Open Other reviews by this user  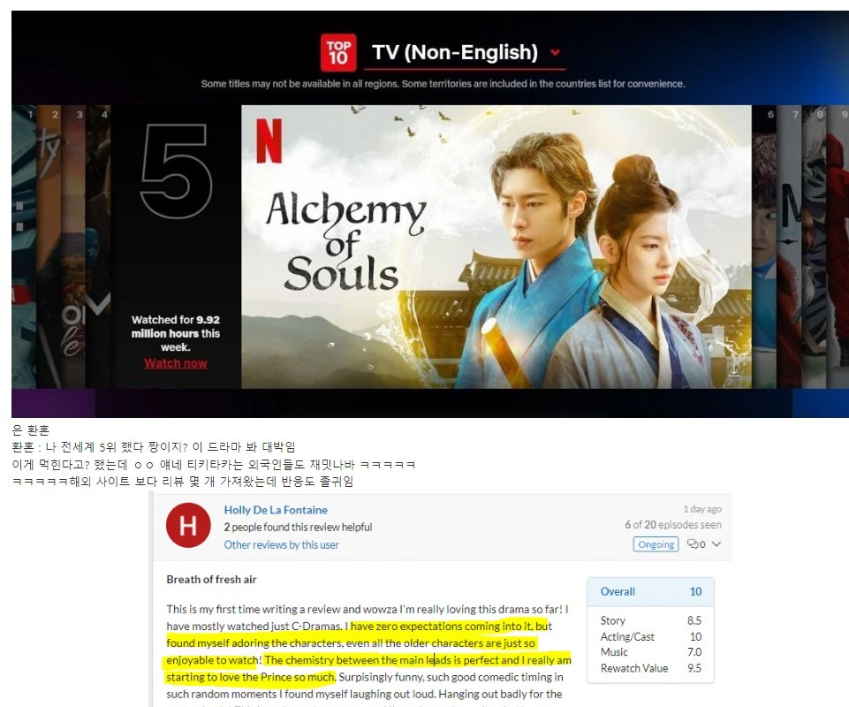coord(281,544)
